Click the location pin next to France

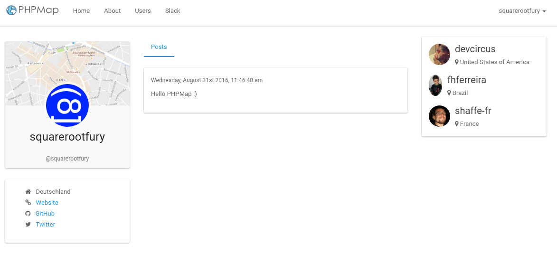pyautogui.click(x=457, y=124)
